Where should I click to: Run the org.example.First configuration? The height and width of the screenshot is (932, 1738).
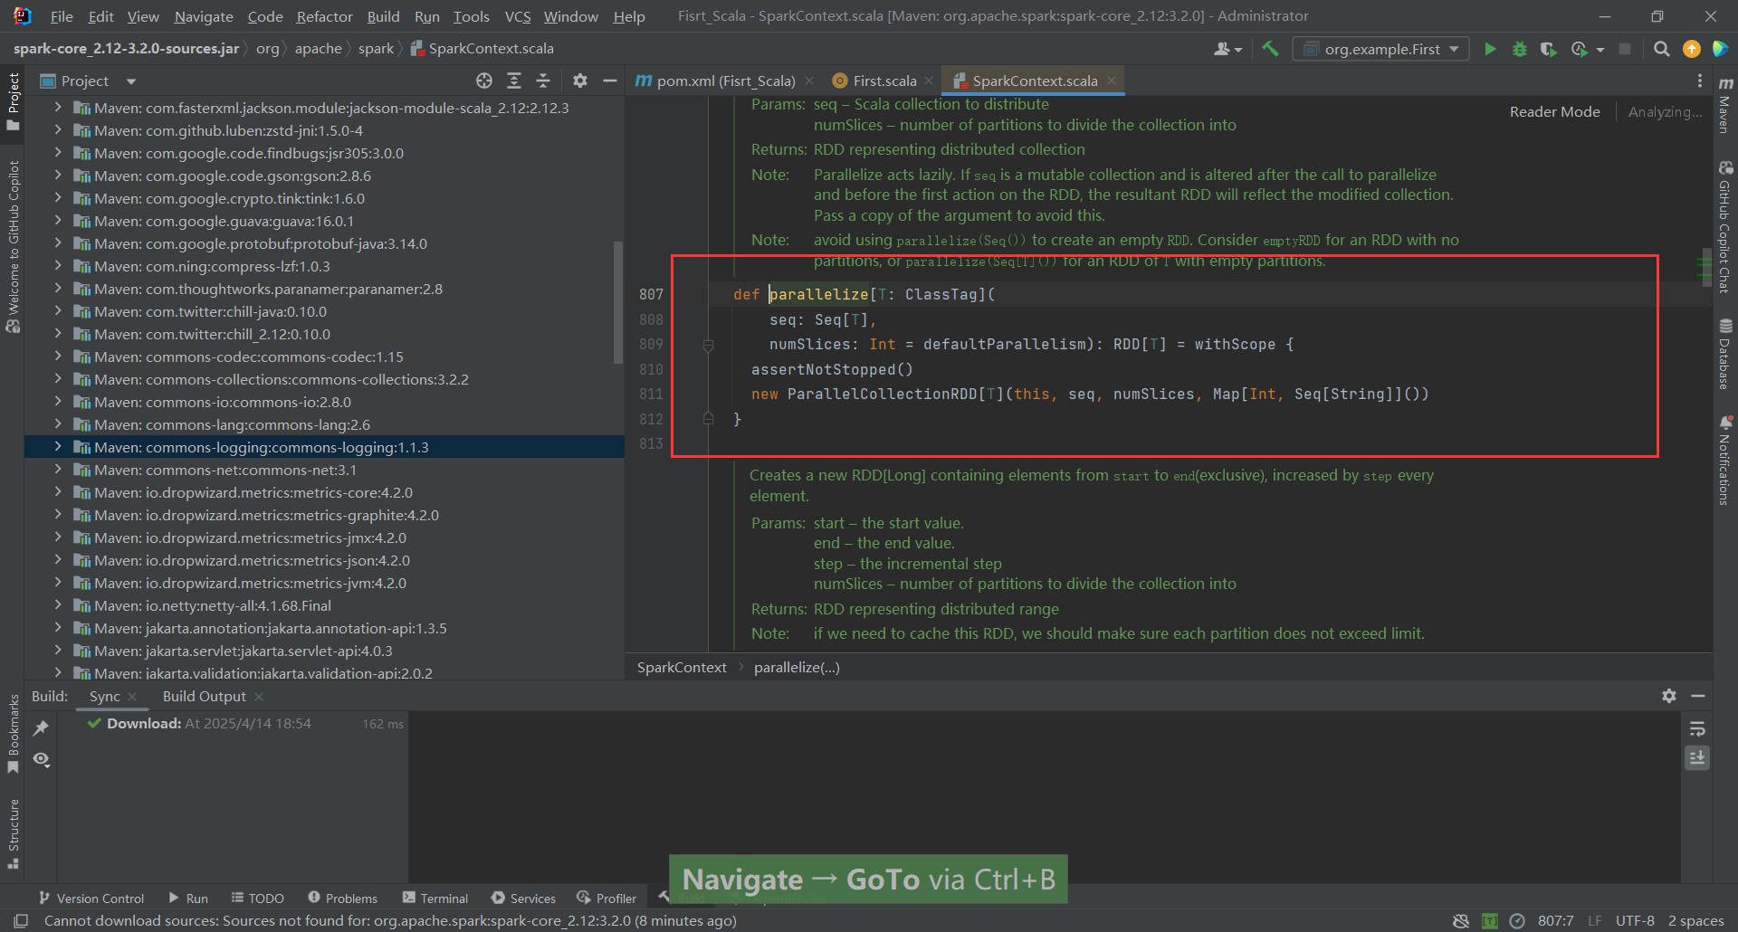pyautogui.click(x=1490, y=49)
